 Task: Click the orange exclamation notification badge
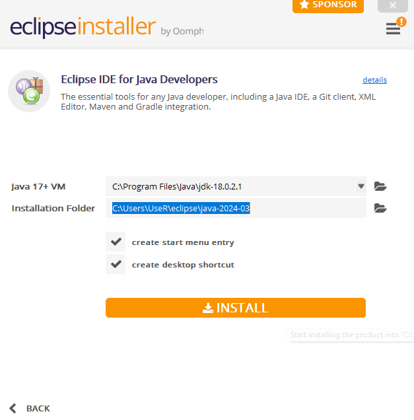pyautogui.click(x=401, y=22)
